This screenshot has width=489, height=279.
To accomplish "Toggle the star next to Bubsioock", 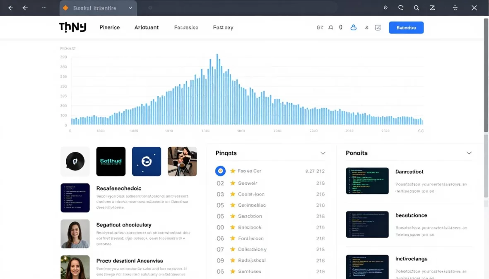I will 233,227.
